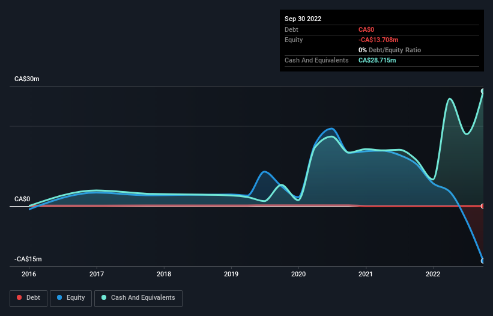
Task: Click the tooltip Cash And Equivalents row label
Action: [x=316, y=60]
